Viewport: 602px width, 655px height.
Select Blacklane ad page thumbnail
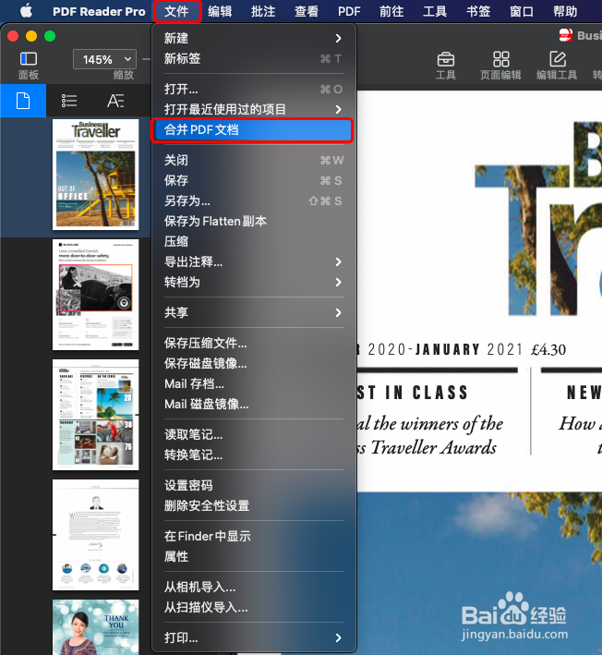(96, 295)
